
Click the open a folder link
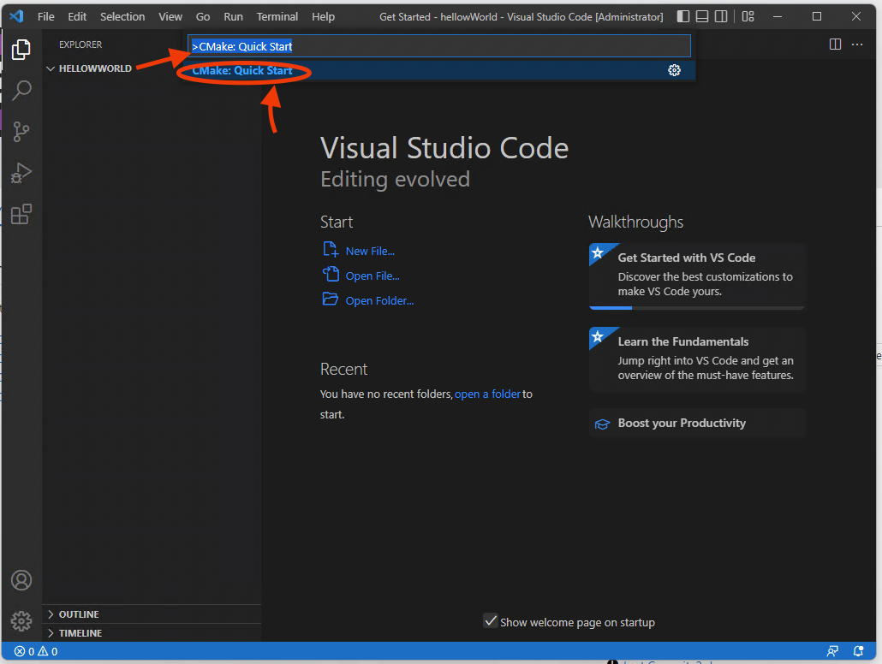coord(487,394)
